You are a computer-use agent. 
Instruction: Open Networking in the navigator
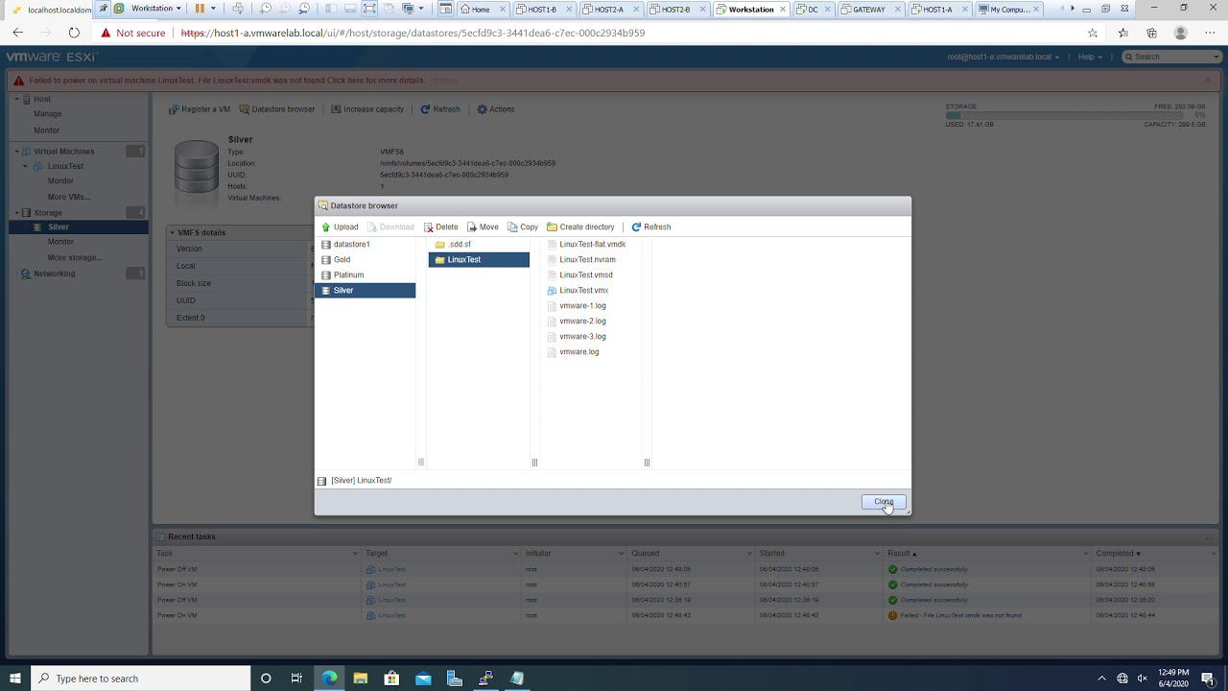[x=54, y=274]
